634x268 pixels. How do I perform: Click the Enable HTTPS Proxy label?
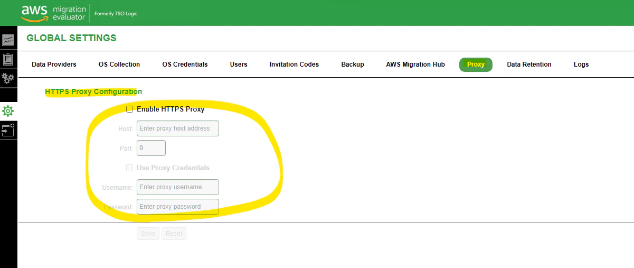pos(171,109)
